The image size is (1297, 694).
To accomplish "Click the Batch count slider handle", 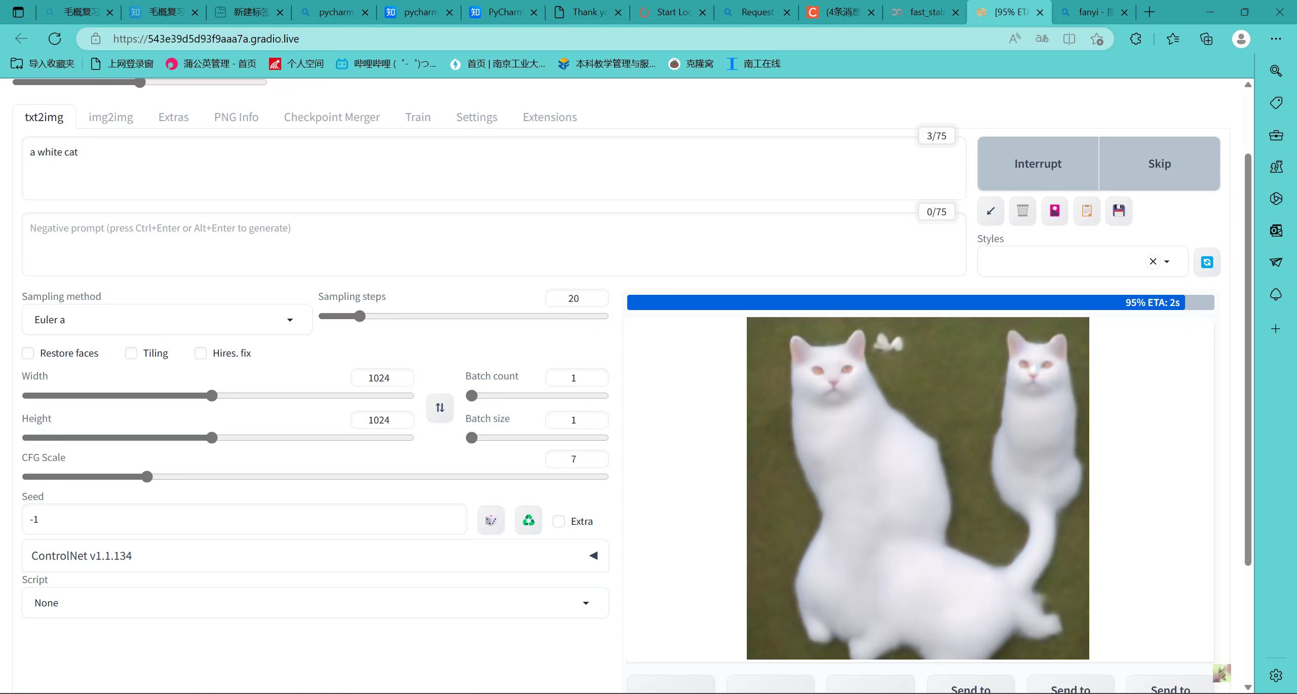I will point(472,396).
